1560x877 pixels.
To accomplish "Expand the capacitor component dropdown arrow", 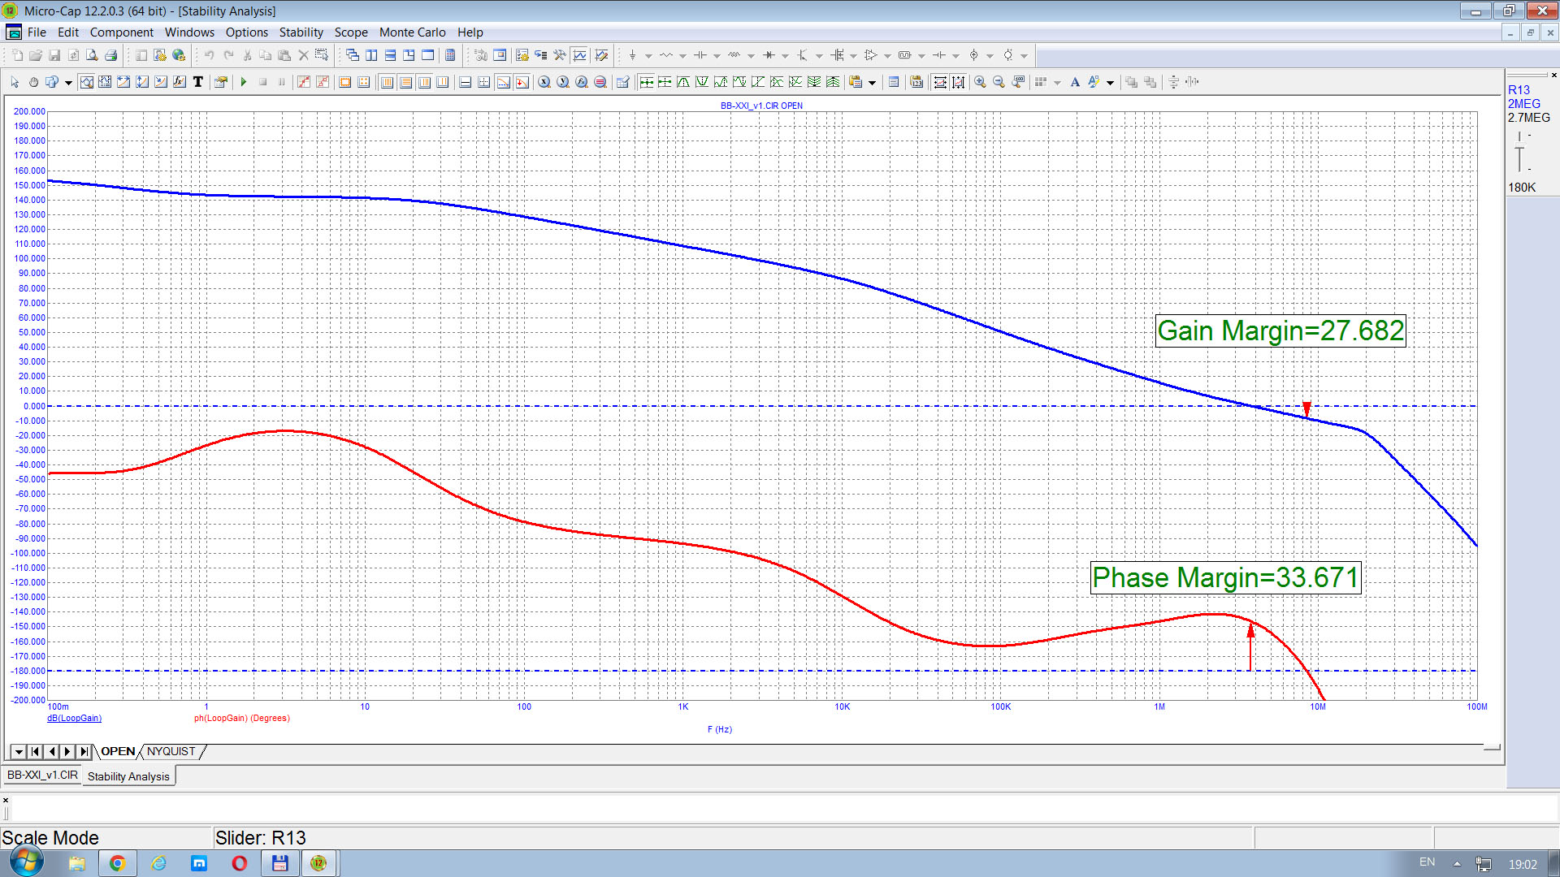I will [x=717, y=56].
